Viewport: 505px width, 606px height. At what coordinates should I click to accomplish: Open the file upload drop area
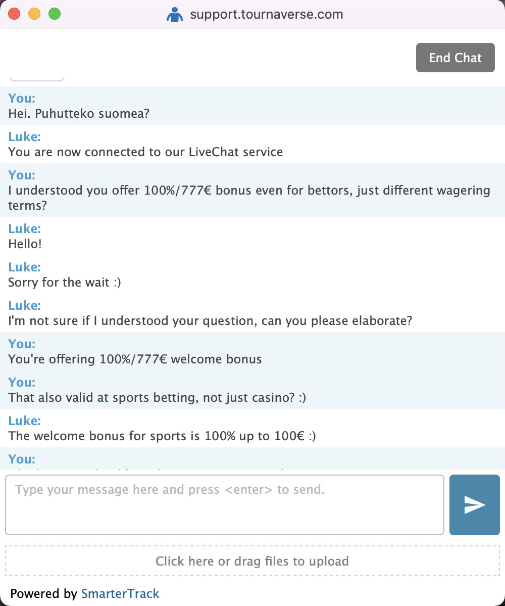pos(252,561)
